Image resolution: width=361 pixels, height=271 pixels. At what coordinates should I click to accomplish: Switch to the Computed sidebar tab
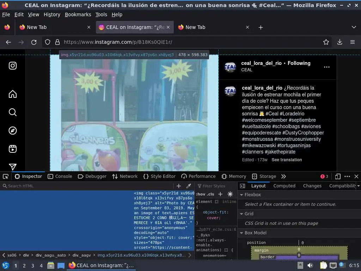click(x=284, y=186)
